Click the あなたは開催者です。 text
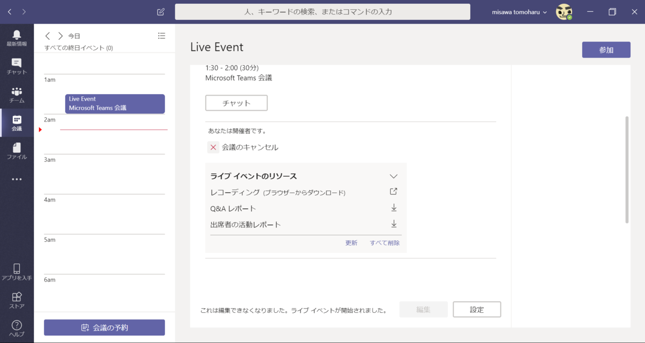645x343 pixels. [237, 131]
